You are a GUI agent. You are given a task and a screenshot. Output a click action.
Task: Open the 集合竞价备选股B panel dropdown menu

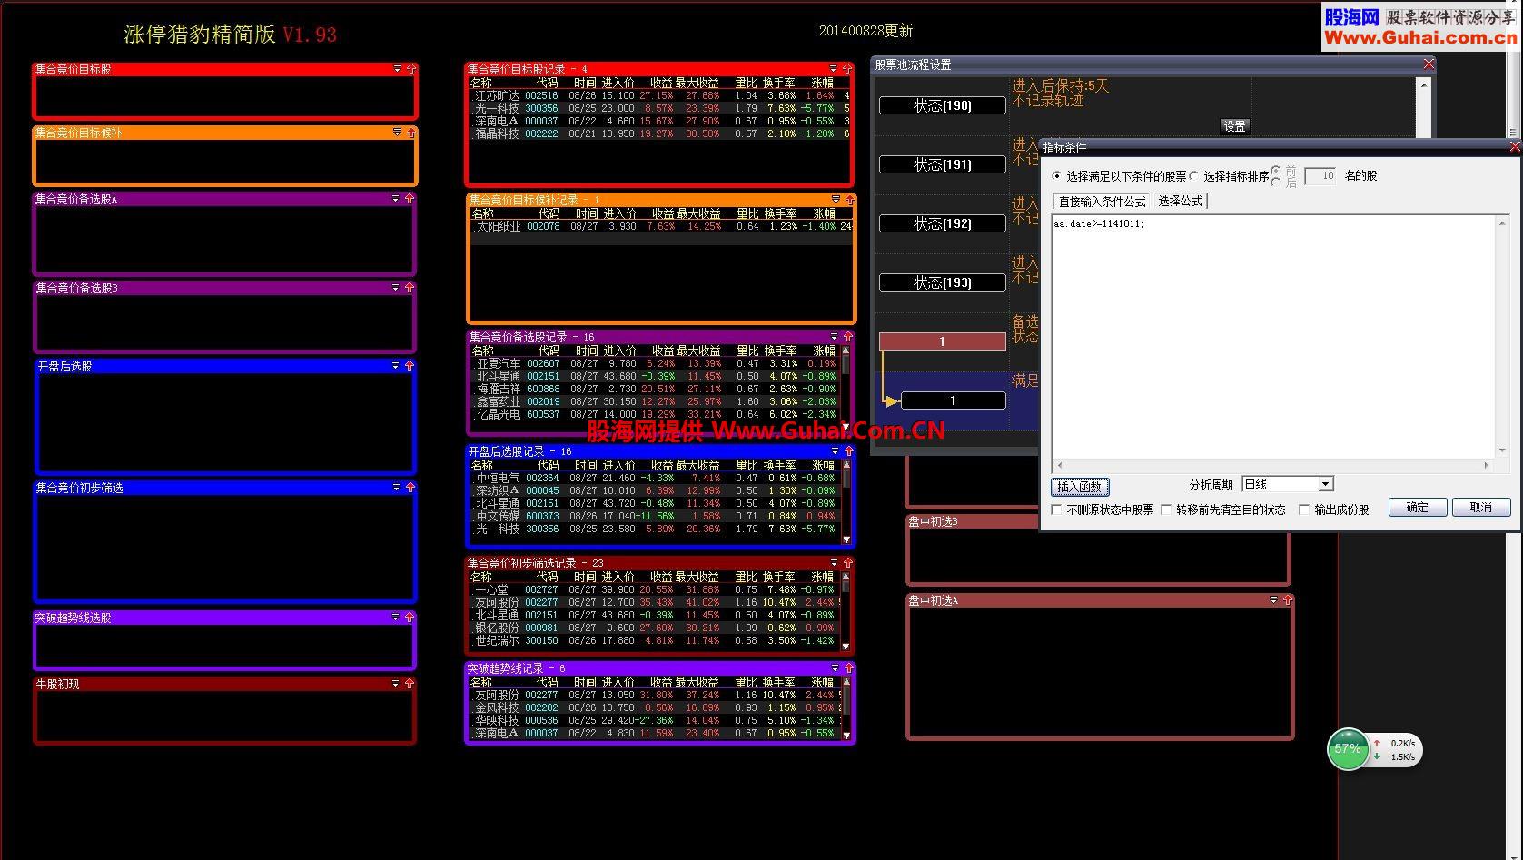[x=395, y=288]
